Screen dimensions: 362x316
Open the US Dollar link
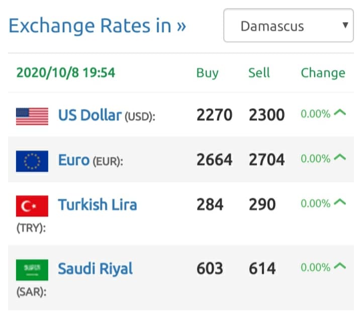tap(90, 115)
